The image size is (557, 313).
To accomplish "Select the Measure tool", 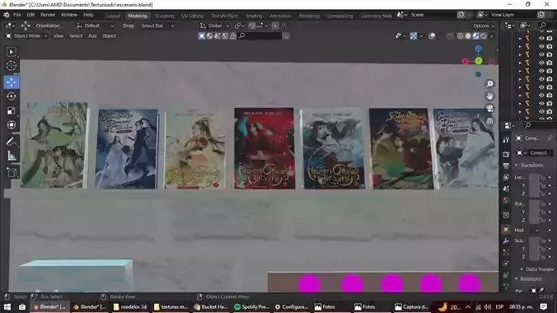I will tap(12, 156).
